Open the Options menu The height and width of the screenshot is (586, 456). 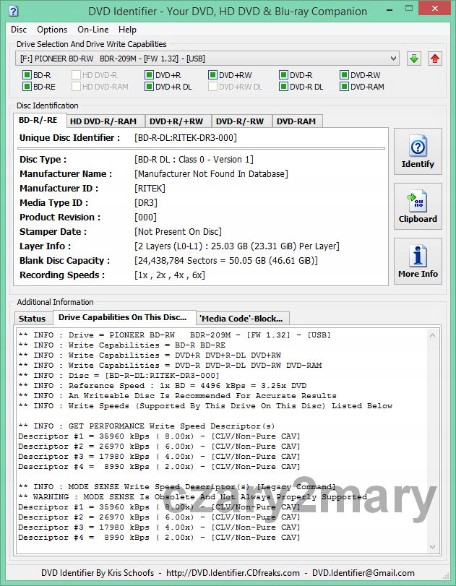pos(52,30)
